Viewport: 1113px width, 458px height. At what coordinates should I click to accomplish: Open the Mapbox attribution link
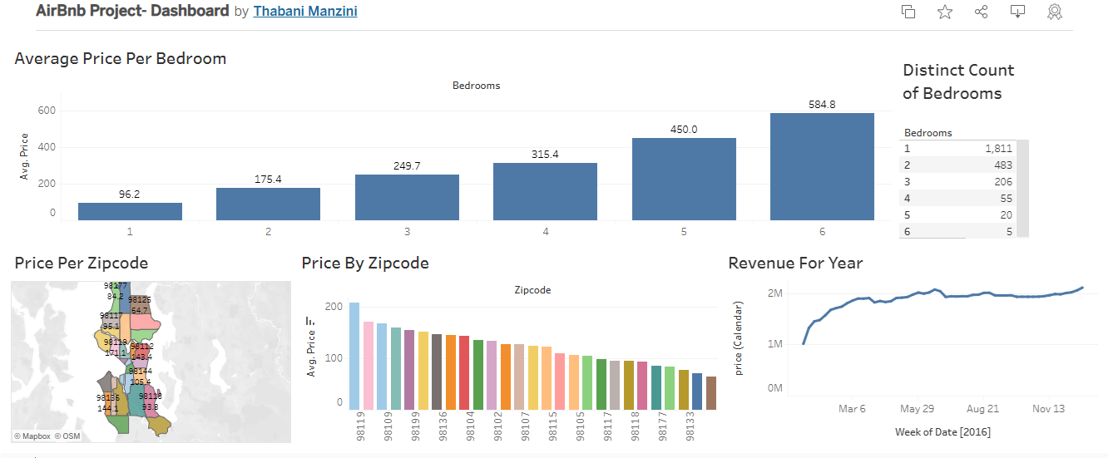coord(32,436)
